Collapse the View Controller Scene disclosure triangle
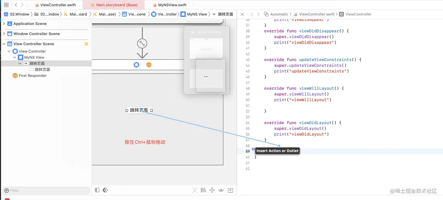 pos(4,44)
